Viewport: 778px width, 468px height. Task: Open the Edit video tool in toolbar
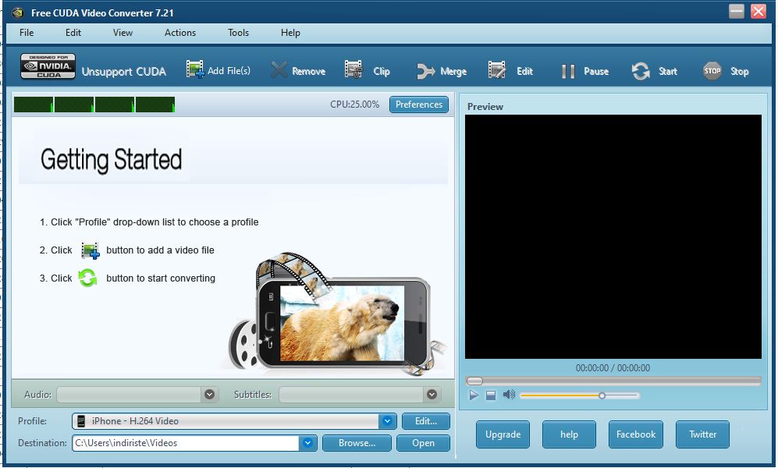[510, 70]
